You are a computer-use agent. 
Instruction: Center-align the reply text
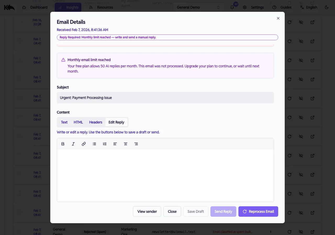pos(126,144)
